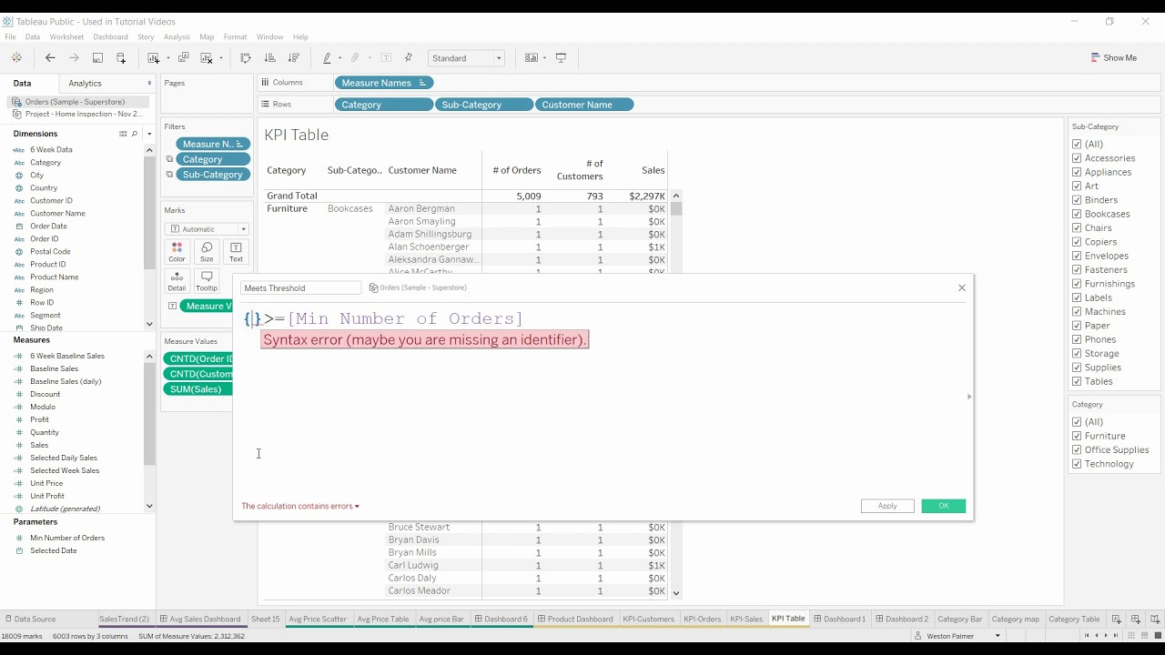Click the New Story tab icon at bottom
The image size is (1165, 655).
pyautogui.click(x=1154, y=619)
